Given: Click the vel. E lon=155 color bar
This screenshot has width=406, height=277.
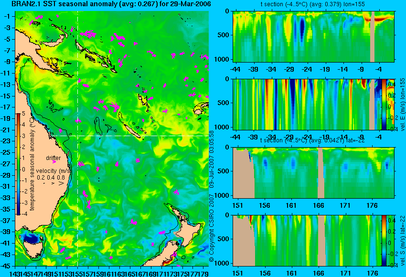Looking at the screenshot, I should point(384,104).
